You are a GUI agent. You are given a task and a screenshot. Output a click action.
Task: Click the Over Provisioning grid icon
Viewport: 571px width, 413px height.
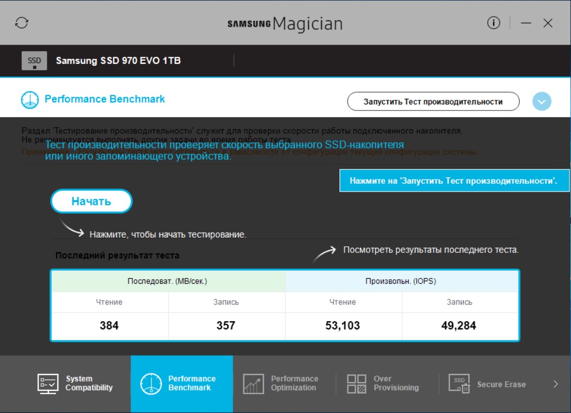pyautogui.click(x=356, y=384)
